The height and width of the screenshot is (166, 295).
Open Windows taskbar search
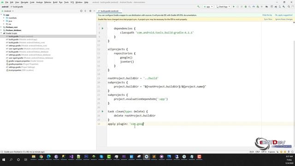coord(11,160)
